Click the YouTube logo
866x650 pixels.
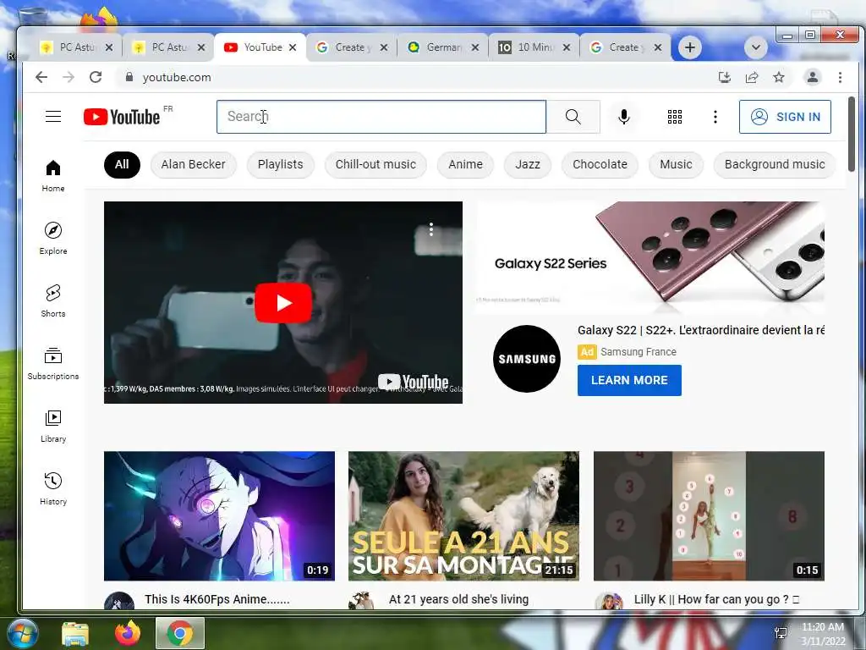point(122,117)
